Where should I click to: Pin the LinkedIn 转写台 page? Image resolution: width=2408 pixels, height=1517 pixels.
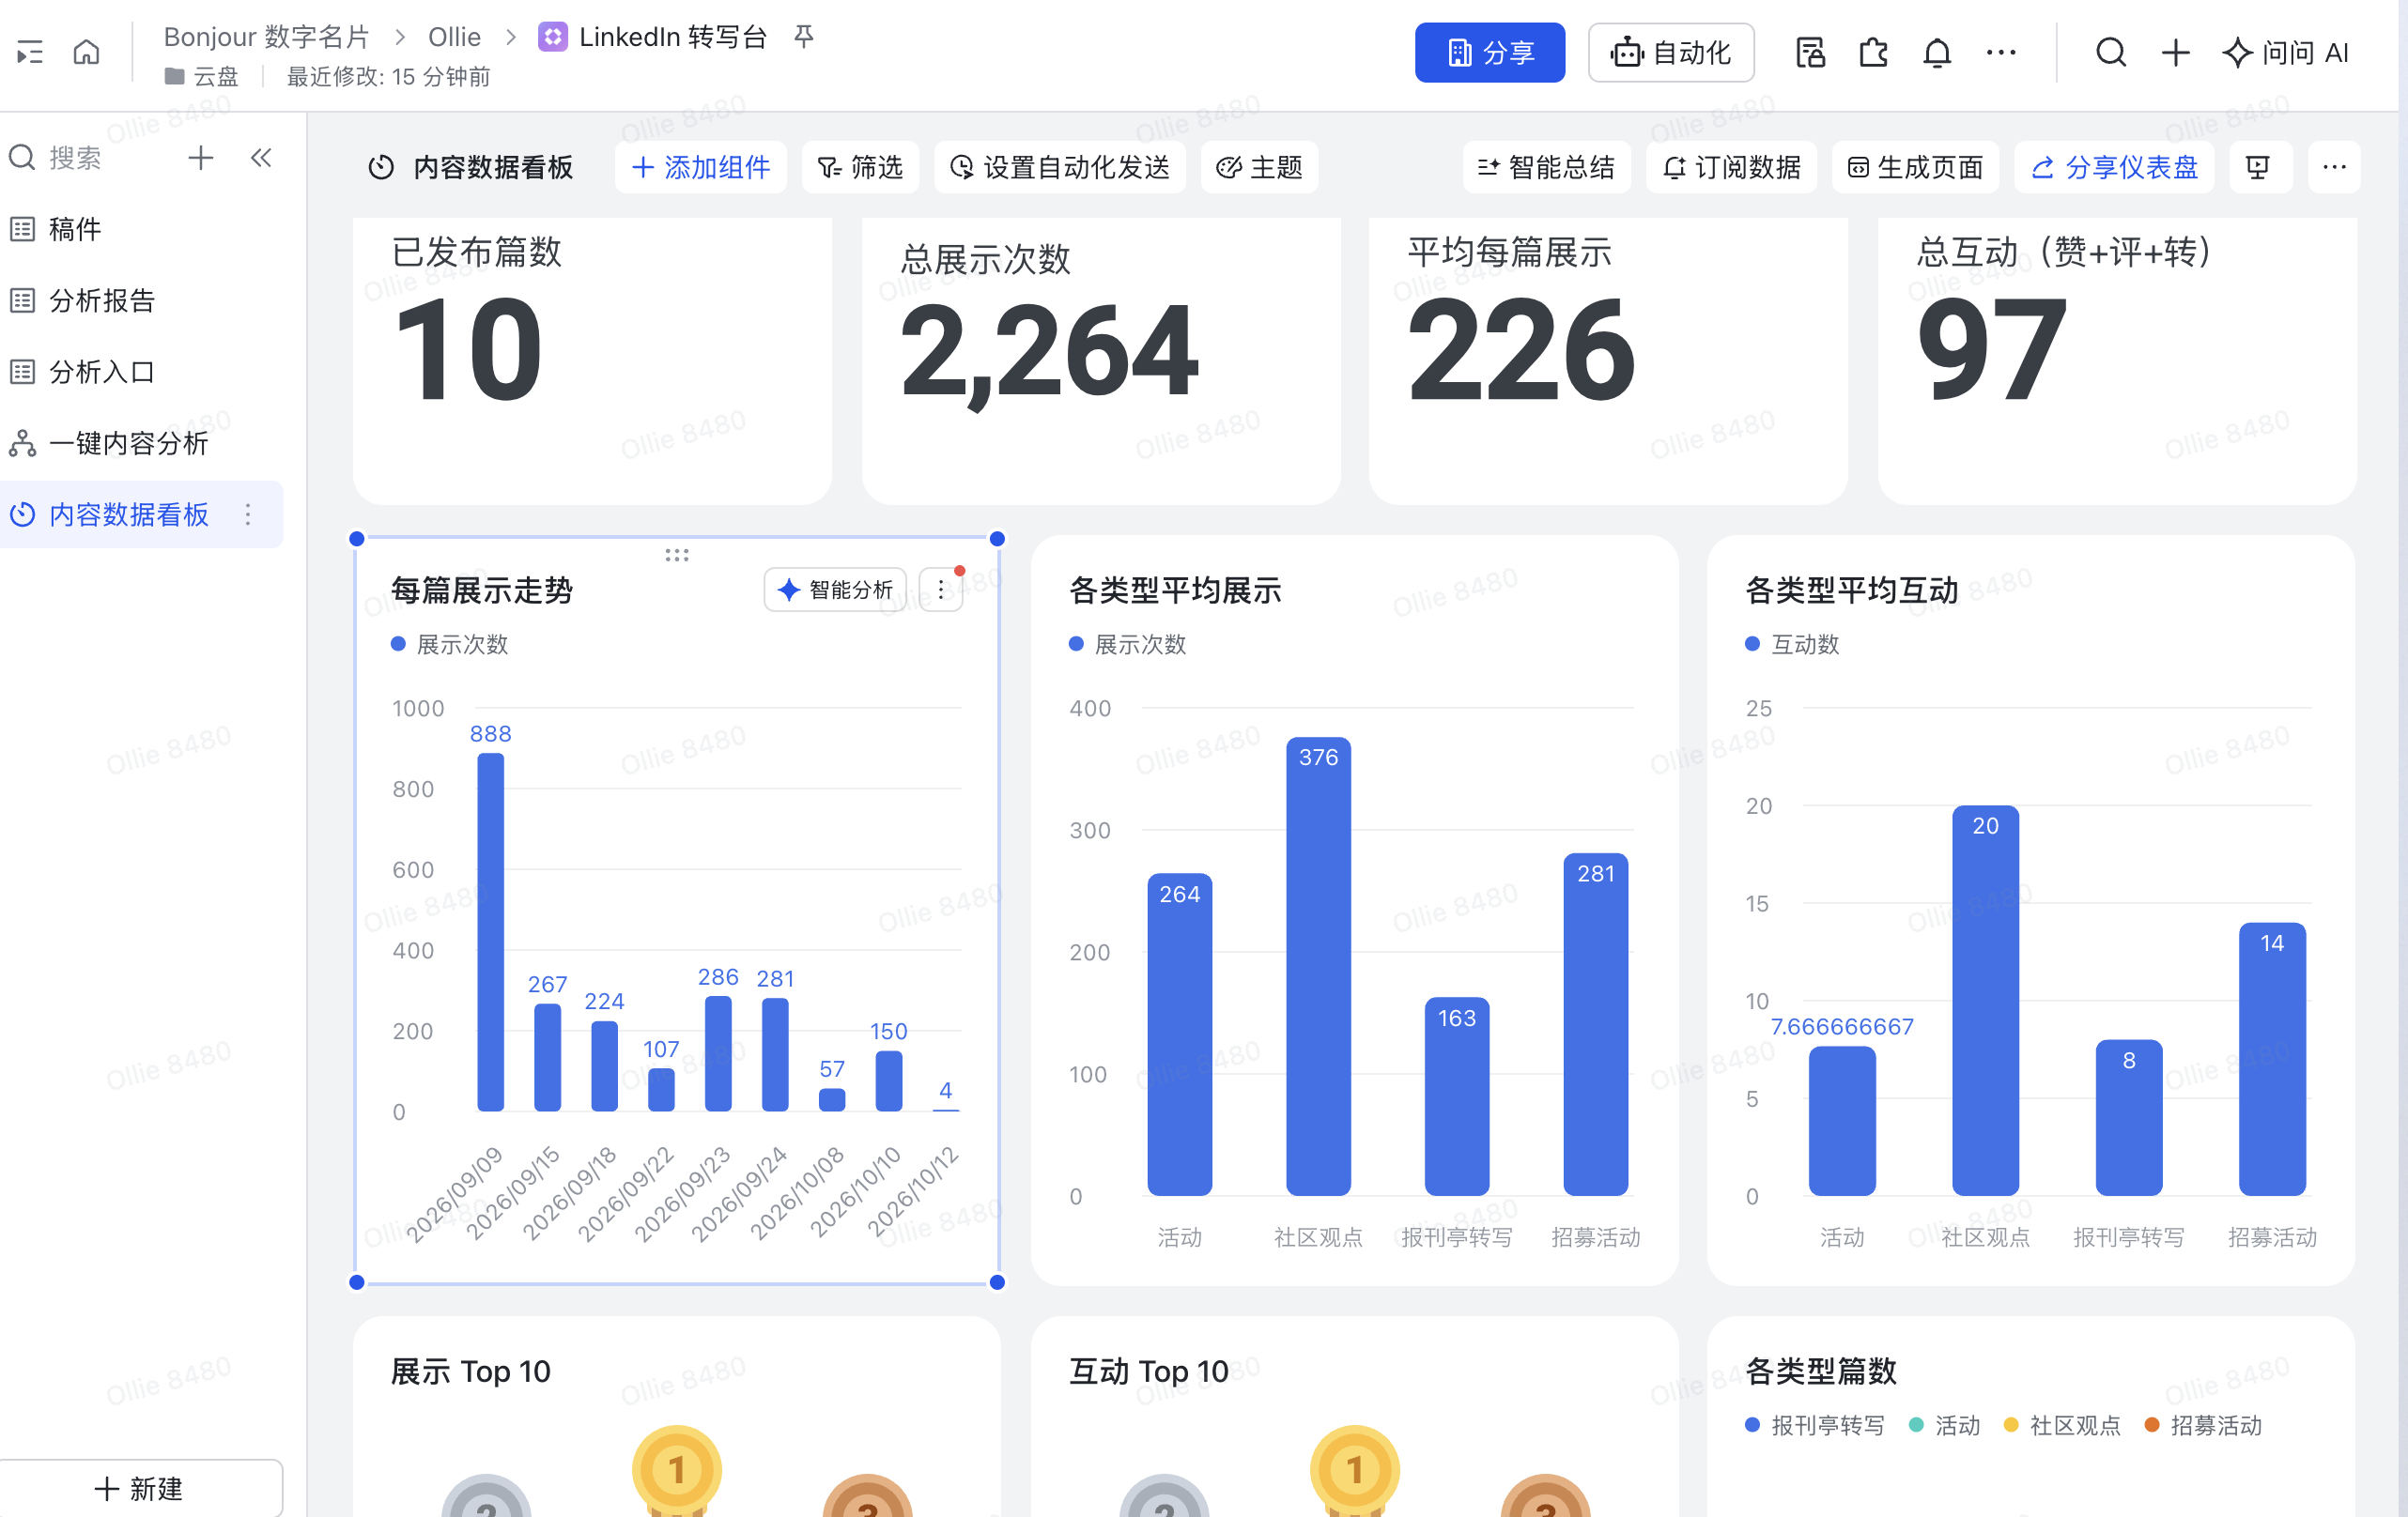pyautogui.click(x=803, y=37)
